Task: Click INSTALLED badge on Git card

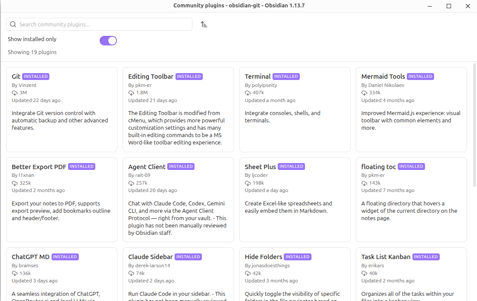Action: pyautogui.click(x=36, y=77)
